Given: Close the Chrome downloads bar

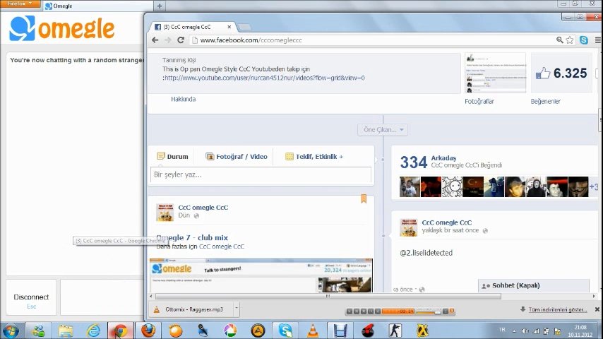Looking at the screenshot, I should (597, 309).
